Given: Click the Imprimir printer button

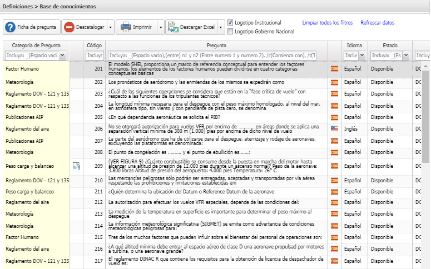Looking at the screenshot, I should [137, 27].
